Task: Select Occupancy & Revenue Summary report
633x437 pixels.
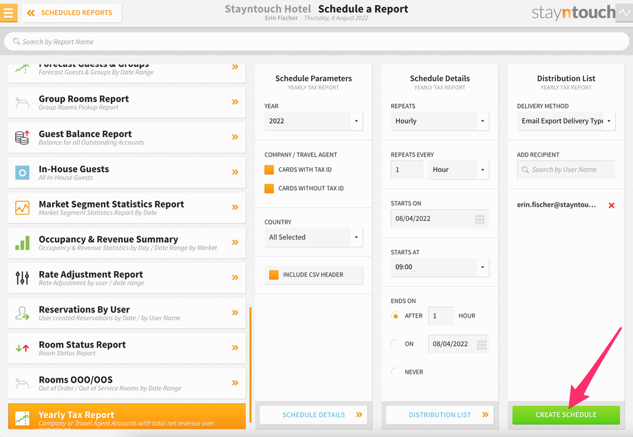Action: pyautogui.click(x=127, y=243)
